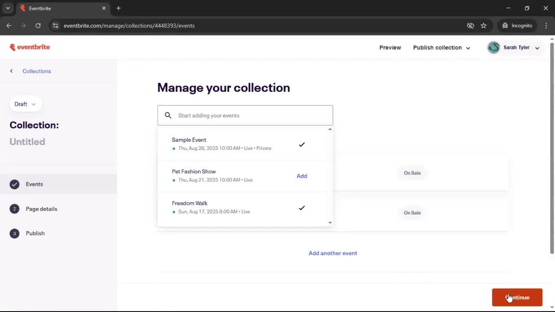This screenshot has height=312, width=555.
Task: Add Pet Fashion Show to collection
Action: click(x=302, y=176)
